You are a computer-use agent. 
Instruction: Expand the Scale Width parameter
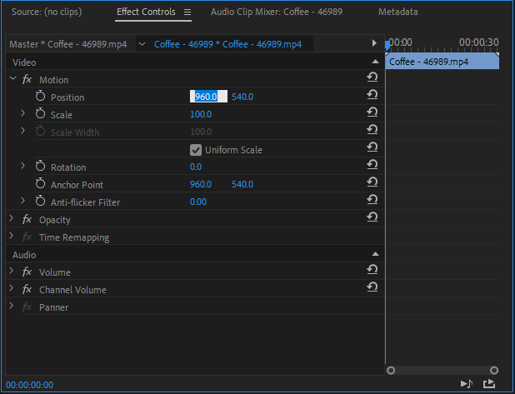(x=22, y=131)
